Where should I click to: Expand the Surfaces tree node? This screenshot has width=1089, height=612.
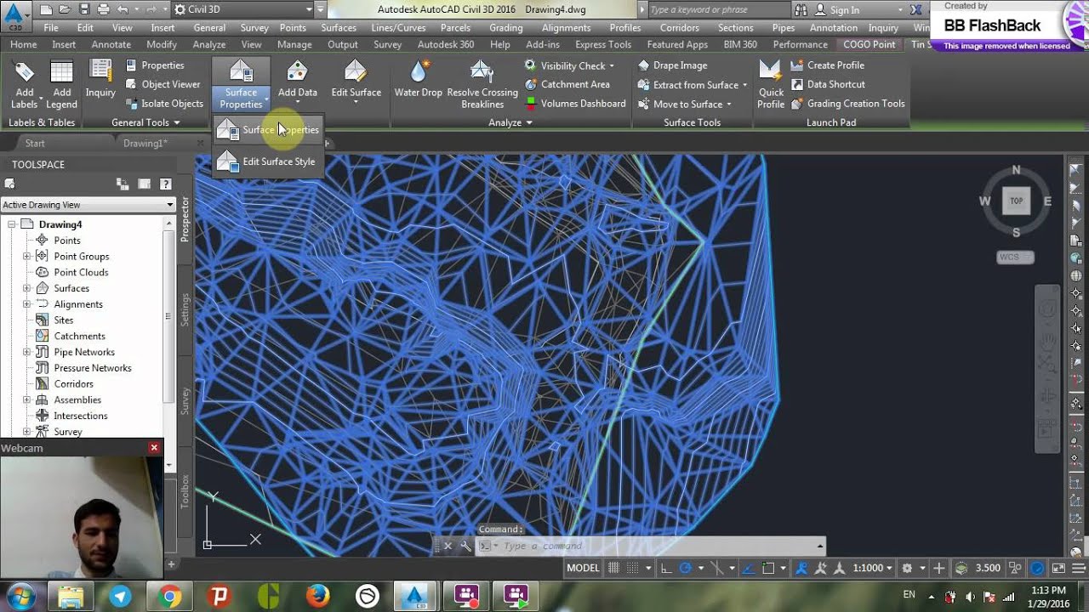tap(26, 288)
